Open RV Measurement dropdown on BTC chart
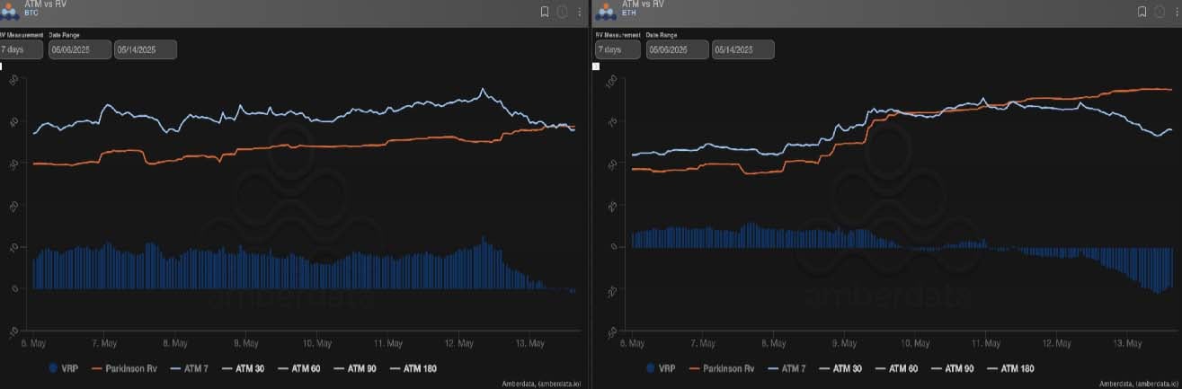 [22, 50]
